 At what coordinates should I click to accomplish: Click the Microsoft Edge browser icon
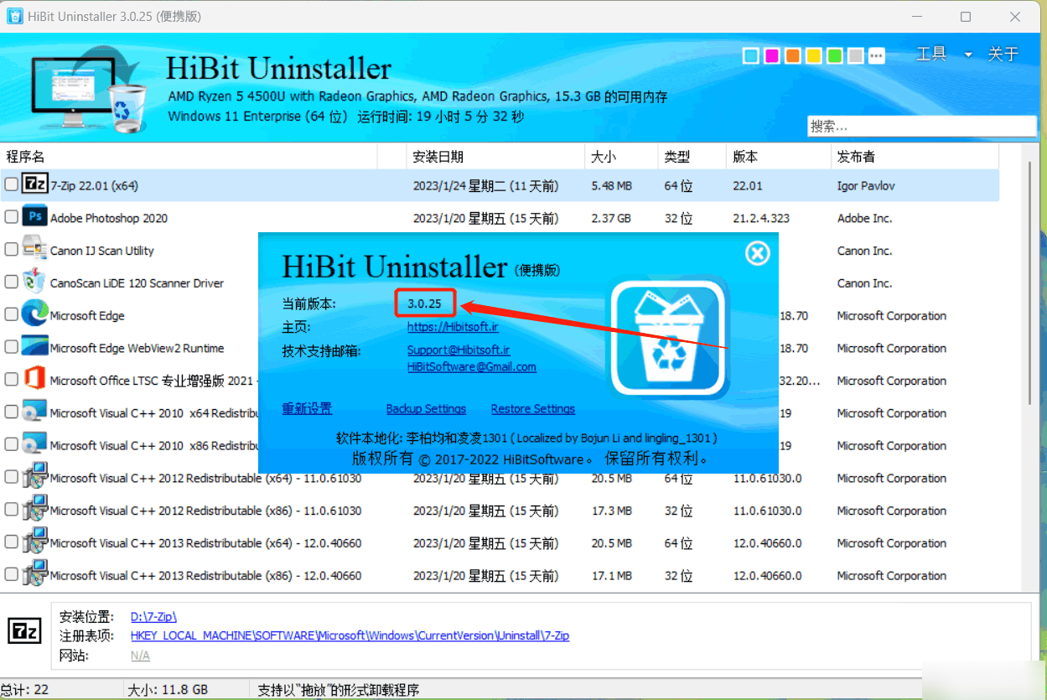(34, 315)
